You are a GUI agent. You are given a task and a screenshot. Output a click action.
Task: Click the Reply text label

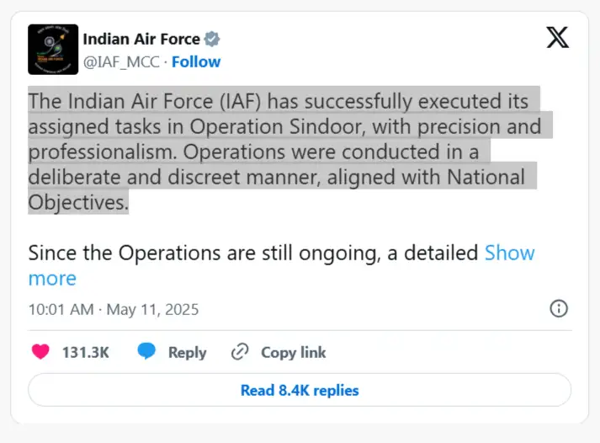click(187, 352)
